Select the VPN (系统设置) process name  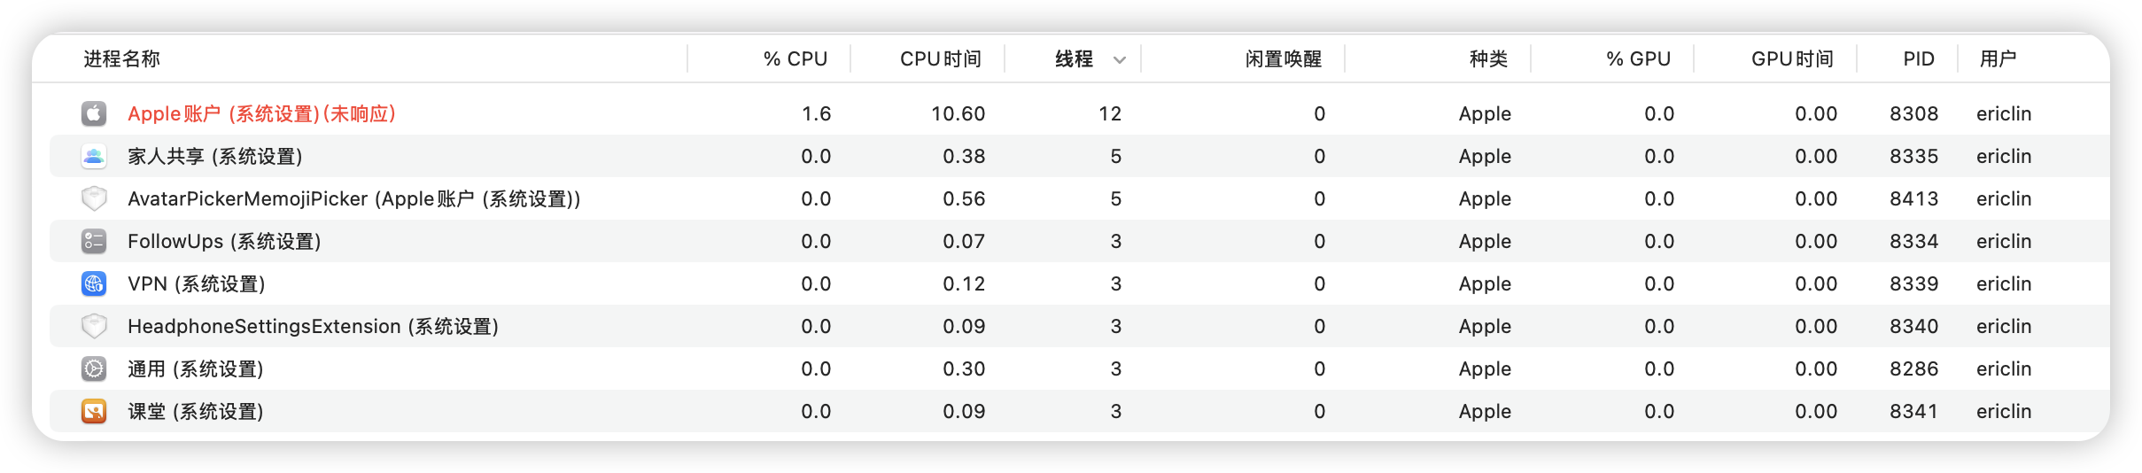[197, 283]
